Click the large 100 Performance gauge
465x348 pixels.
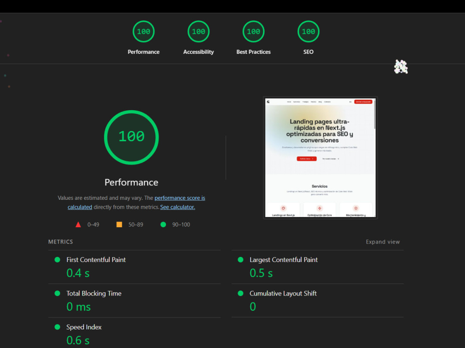(x=132, y=137)
